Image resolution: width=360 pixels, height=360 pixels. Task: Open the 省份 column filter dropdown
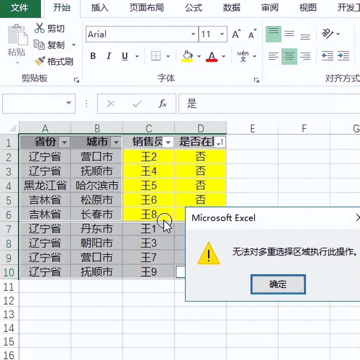click(x=65, y=142)
